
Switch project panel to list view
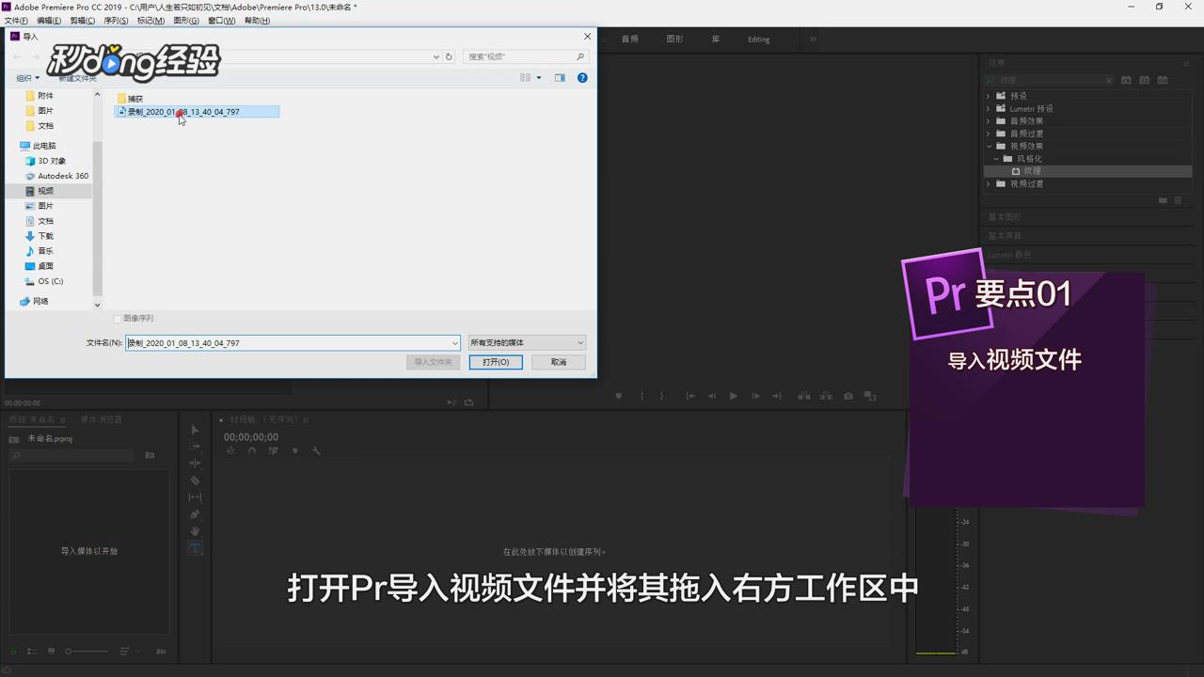click(x=32, y=651)
